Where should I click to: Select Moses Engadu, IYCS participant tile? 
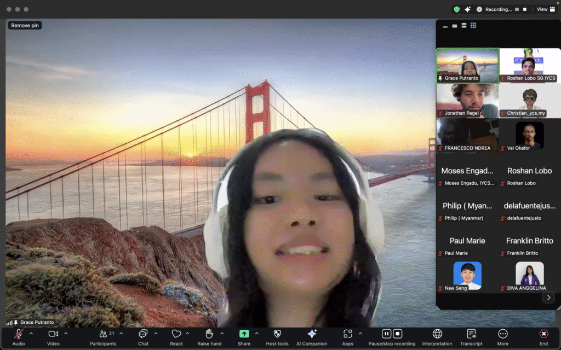468,171
